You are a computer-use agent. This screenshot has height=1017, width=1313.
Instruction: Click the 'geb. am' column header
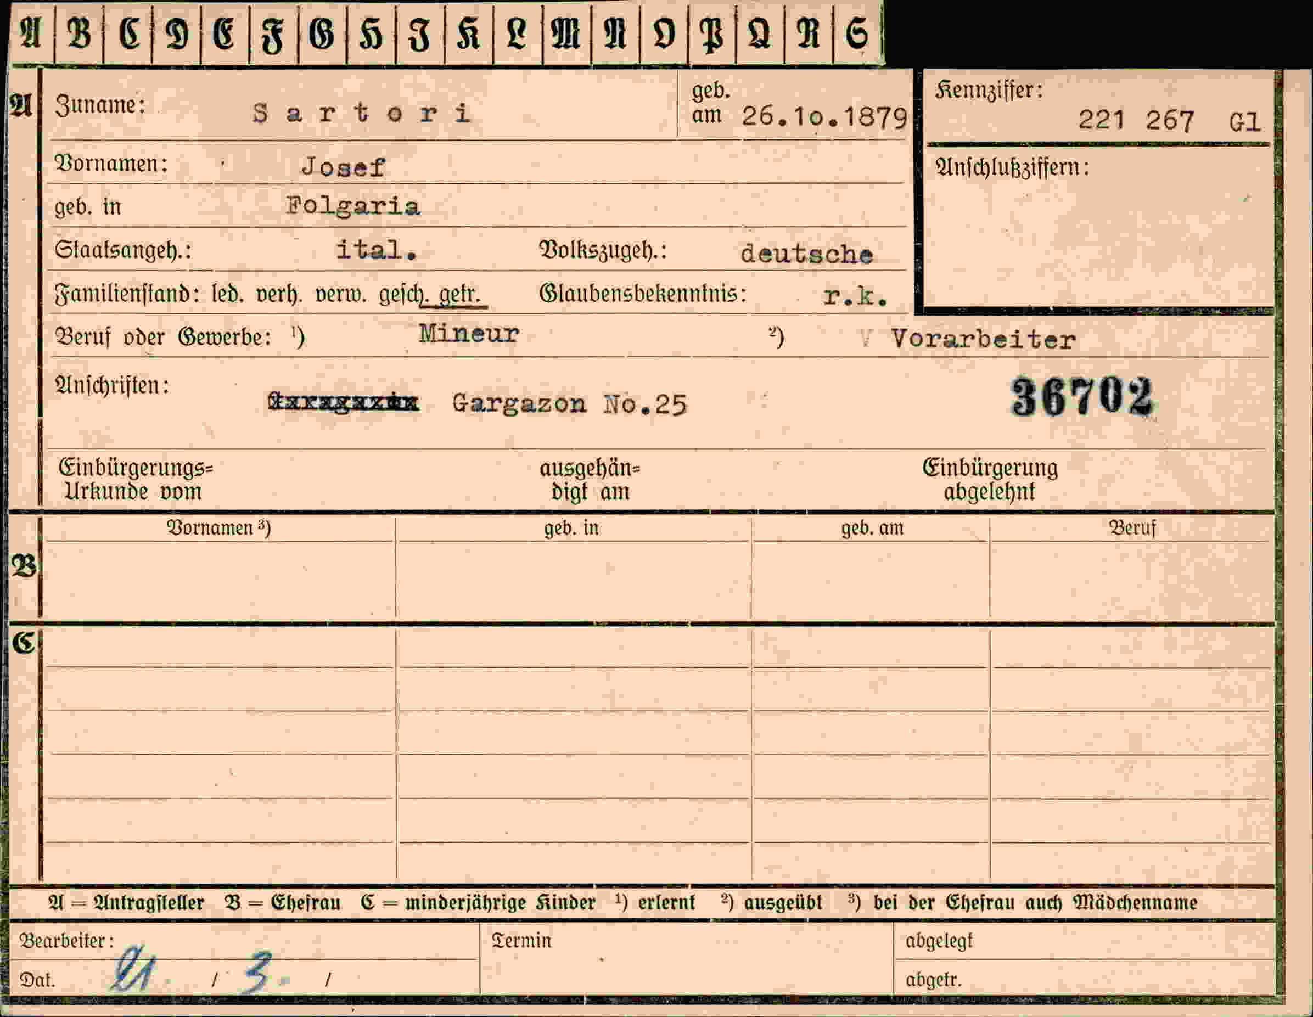(x=872, y=528)
